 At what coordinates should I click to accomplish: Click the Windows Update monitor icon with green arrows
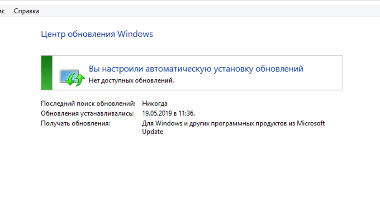(72, 77)
